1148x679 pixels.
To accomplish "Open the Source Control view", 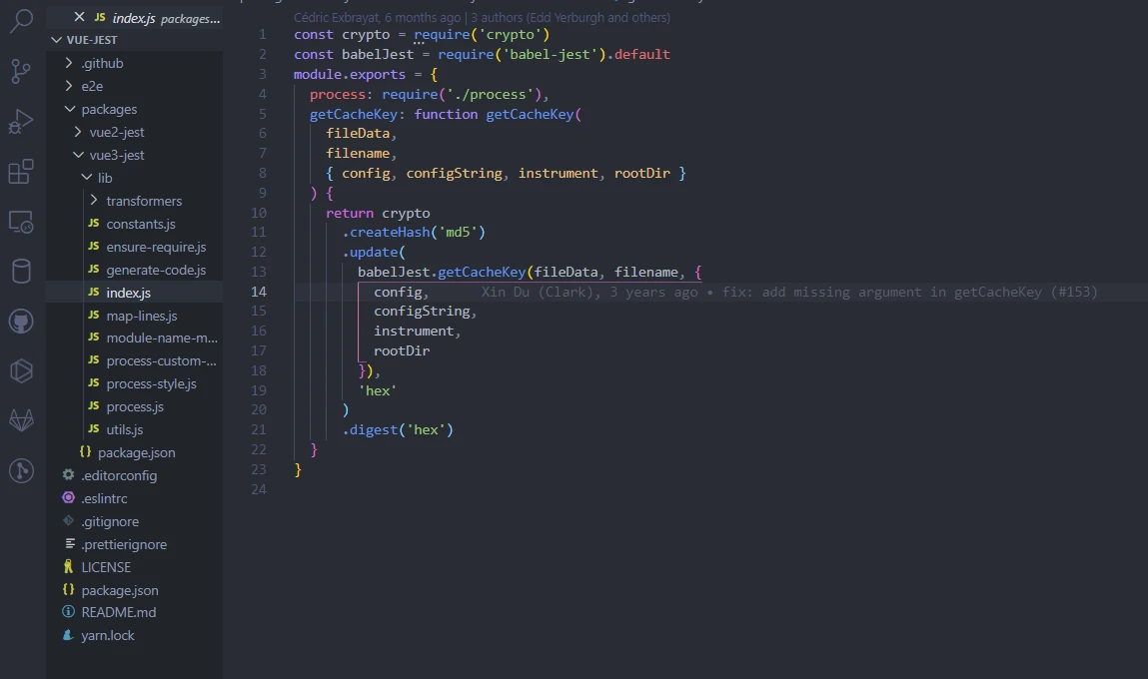I will click(x=21, y=71).
